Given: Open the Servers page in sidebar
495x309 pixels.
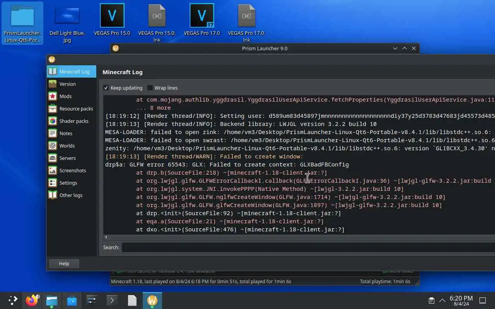Looking at the screenshot, I should (x=72, y=158).
